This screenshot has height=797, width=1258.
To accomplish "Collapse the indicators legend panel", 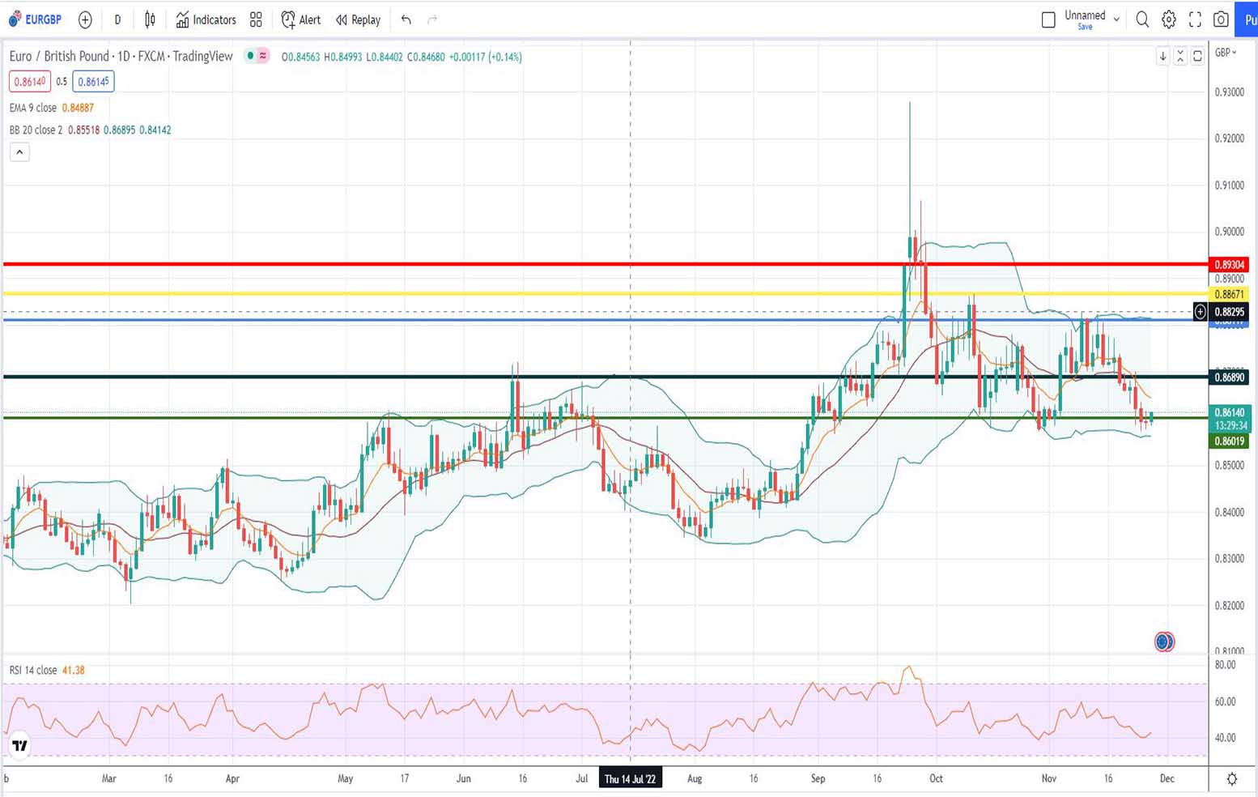I will [x=19, y=151].
